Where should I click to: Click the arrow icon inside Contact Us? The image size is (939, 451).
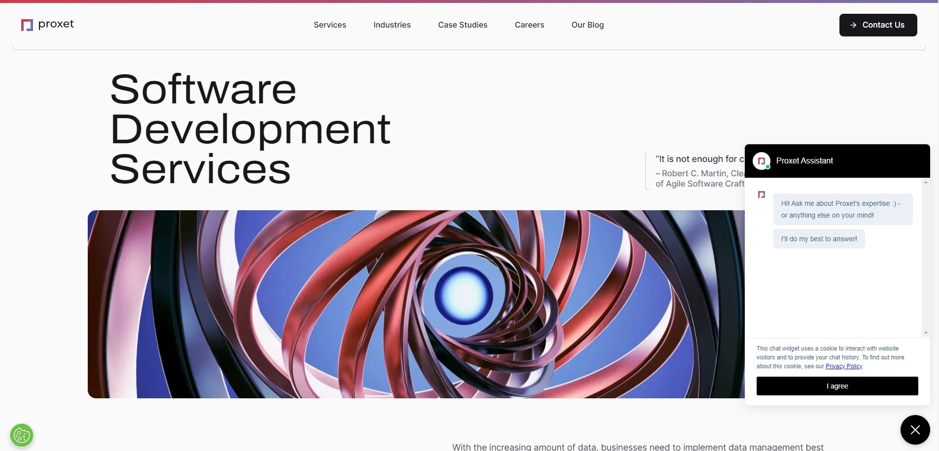pos(853,25)
